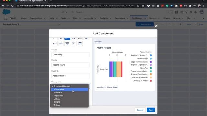Open View Report (Matrix Report) link
Viewport: 207px width, 116px height.
(107, 87)
